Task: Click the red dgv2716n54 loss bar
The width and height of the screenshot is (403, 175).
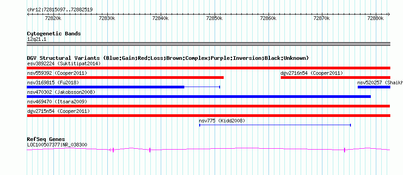Action: (x=336, y=78)
